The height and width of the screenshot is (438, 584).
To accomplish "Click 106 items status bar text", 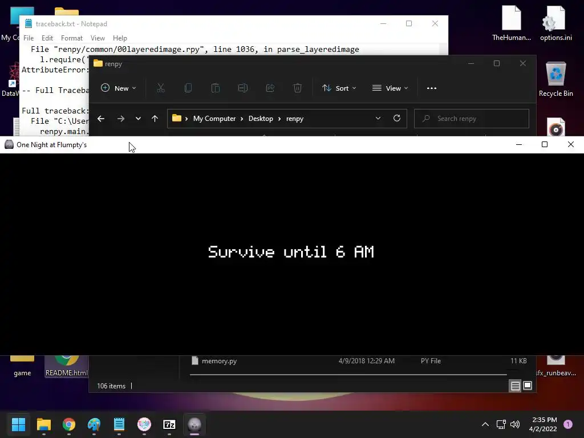I will pyautogui.click(x=111, y=386).
